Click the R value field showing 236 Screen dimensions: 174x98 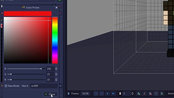(x=50, y=69)
